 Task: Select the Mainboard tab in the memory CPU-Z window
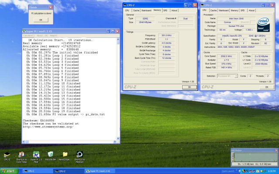point(146,10)
